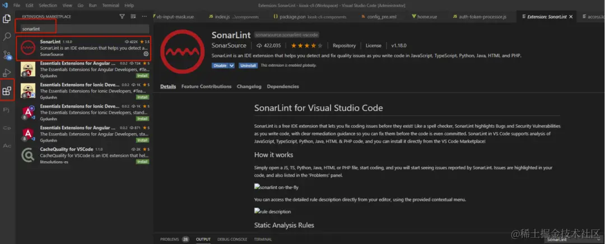This screenshot has height=244, width=605.
Task: Click the v1.18.0 version label
Action: click(399, 45)
